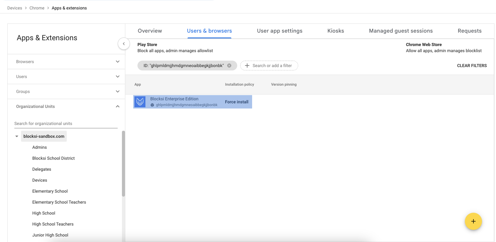Click the extension ID under Blocksi Enterprise Edition
The image size is (496, 242).
point(187,105)
